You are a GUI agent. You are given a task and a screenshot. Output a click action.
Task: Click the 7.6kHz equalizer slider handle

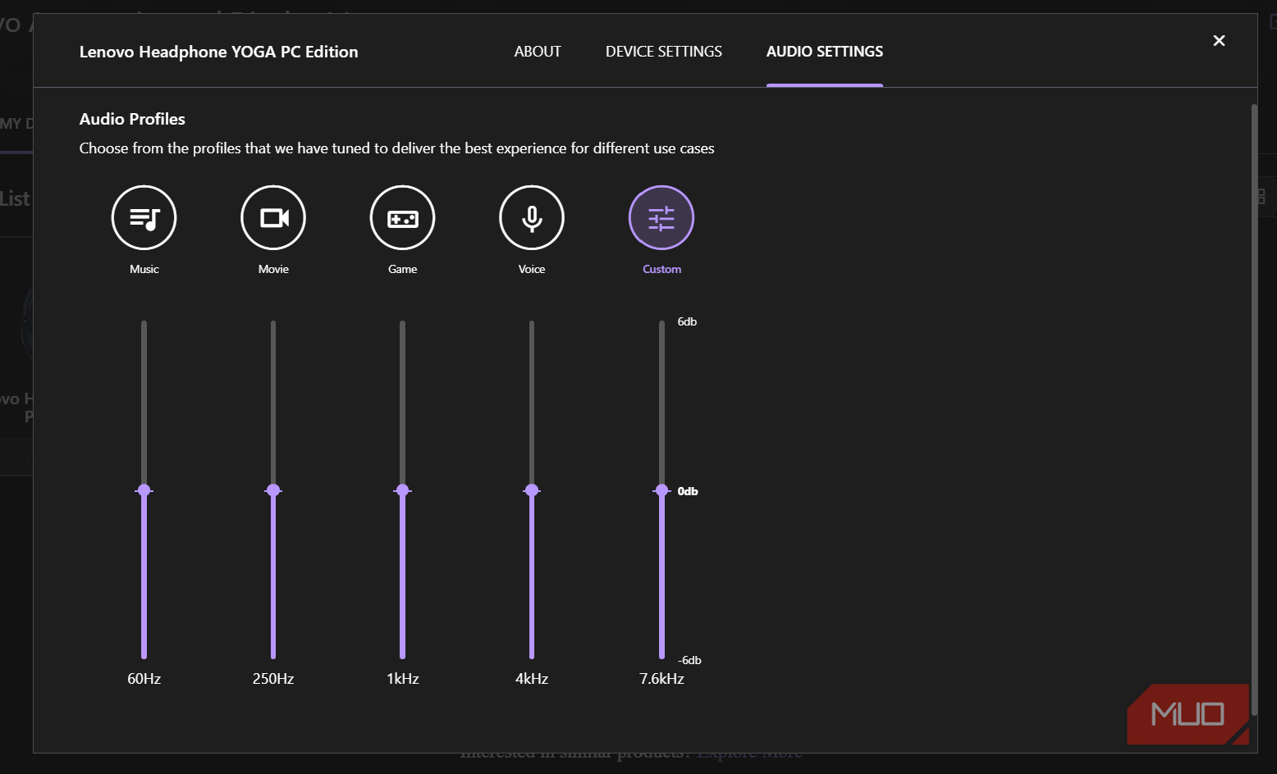pyautogui.click(x=661, y=490)
